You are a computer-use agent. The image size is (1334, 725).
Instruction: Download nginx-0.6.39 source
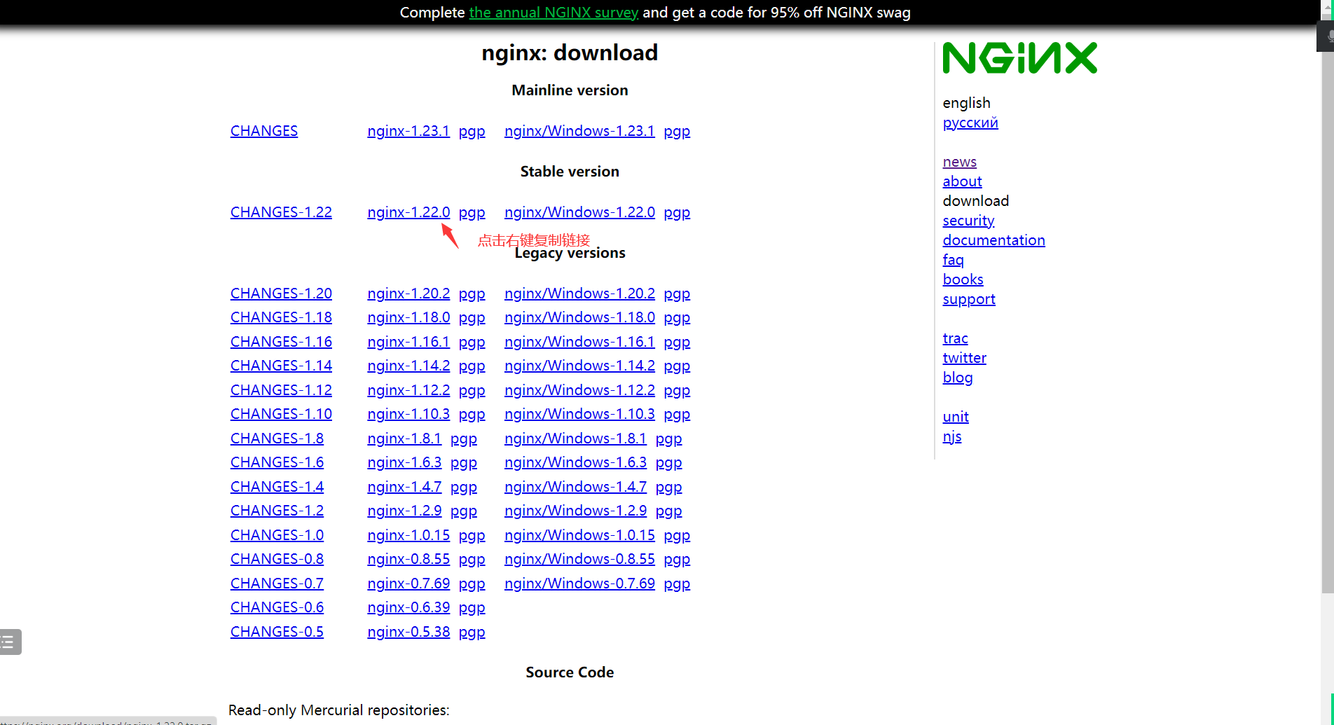pyautogui.click(x=408, y=607)
